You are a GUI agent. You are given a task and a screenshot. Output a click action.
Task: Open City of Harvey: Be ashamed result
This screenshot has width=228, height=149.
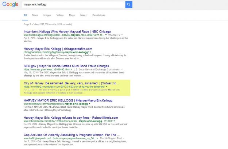pos(72,83)
